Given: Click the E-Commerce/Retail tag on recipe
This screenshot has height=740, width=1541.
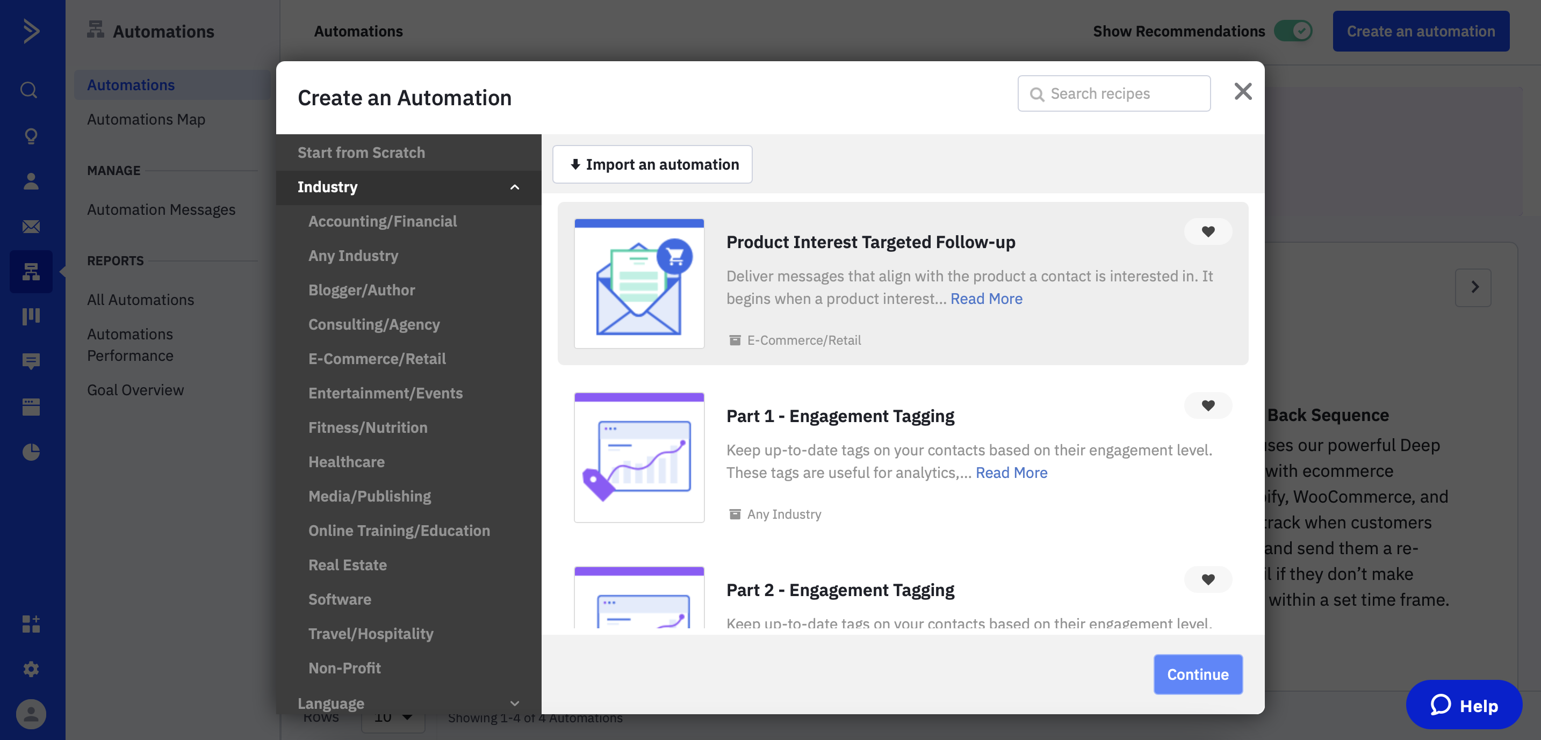Looking at the screenshot, I should [795, 340].
